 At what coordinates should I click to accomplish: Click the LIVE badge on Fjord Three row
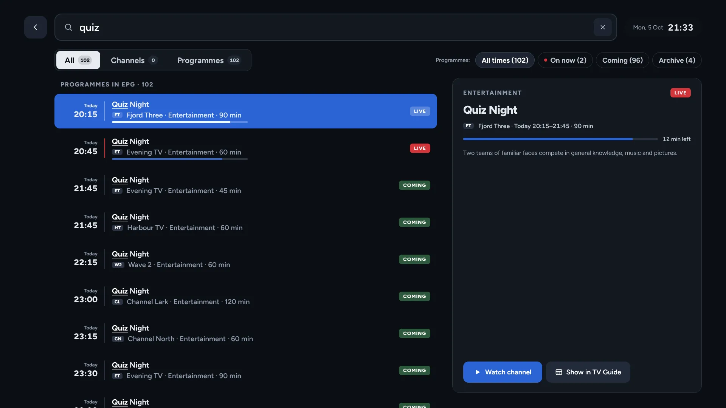[420, 111]
